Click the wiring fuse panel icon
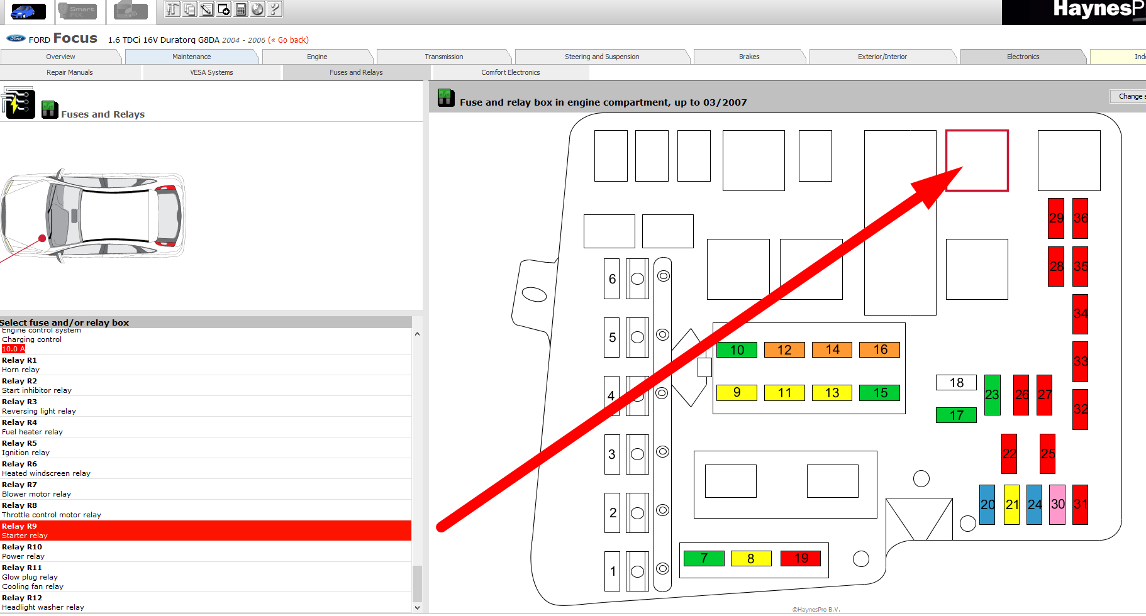Screen dimensions: 1146x616 click(x=18, y=102)
